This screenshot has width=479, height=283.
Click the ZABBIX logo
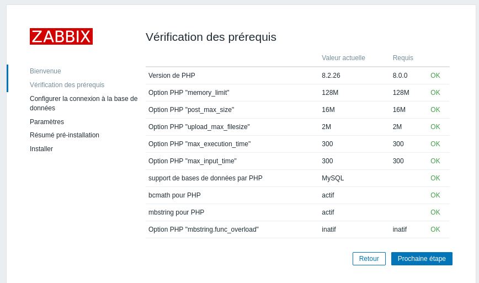click(61, 36)
